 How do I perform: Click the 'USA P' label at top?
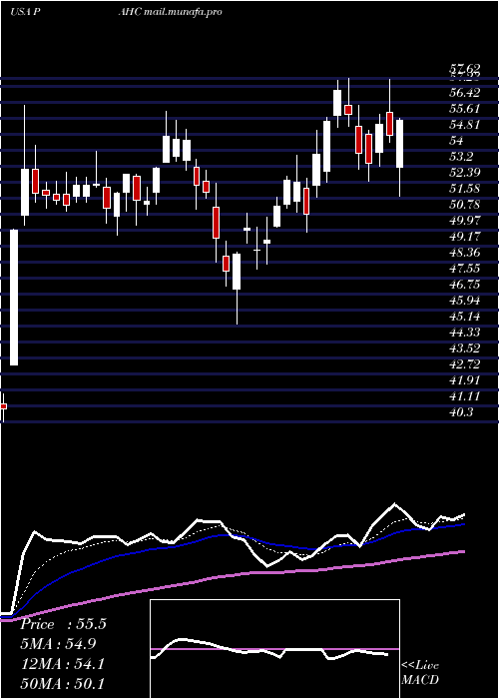[26, 12]
